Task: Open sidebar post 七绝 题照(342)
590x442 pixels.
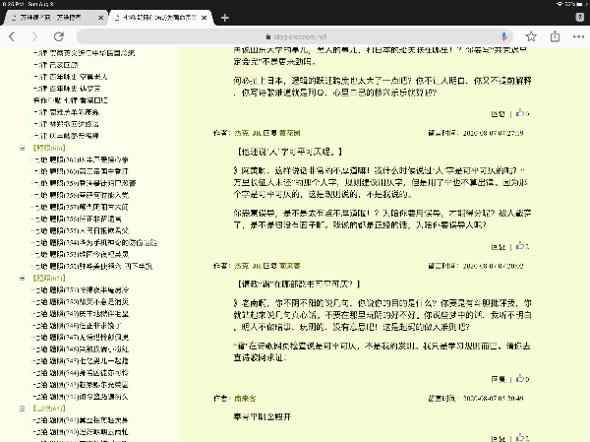Action: click(x=81, y=397)
